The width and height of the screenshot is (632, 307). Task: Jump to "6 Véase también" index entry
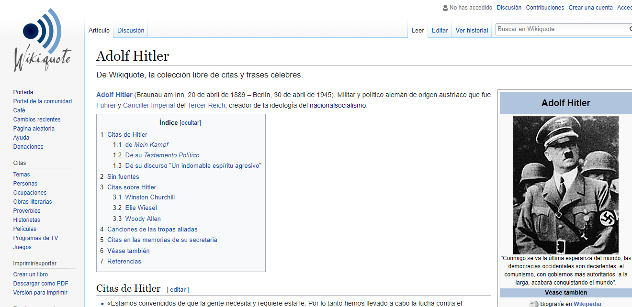point(125,251)
